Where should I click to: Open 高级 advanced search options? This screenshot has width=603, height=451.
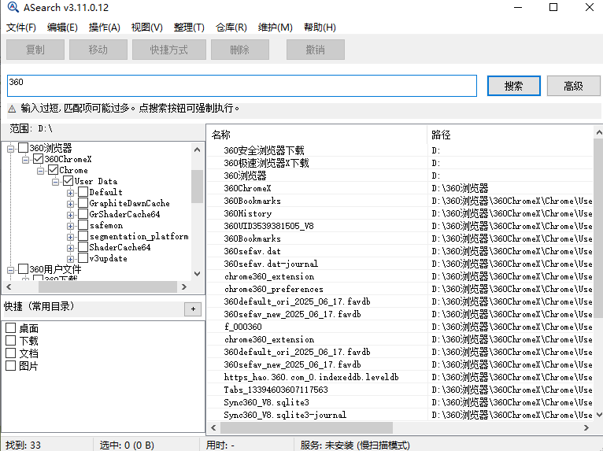click(573, 86)
